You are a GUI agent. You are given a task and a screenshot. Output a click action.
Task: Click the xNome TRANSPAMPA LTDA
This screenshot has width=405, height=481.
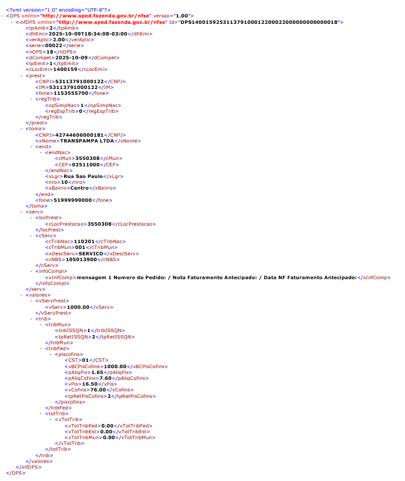(87, 141)
